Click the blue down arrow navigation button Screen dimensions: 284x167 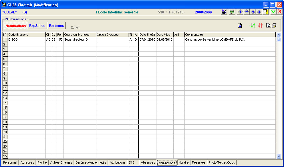tap(259, 12)
